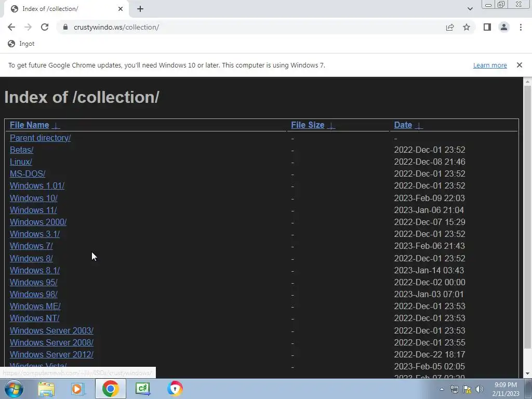Switch to Chrome in the taskbar
532x399 pixels.
click(x=110, y=389)
